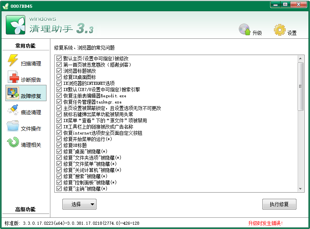Click the red 升级时发生错误! status message
Viewport: 310px width, 229px height.
pyautogui.click(x=265, y=223)
